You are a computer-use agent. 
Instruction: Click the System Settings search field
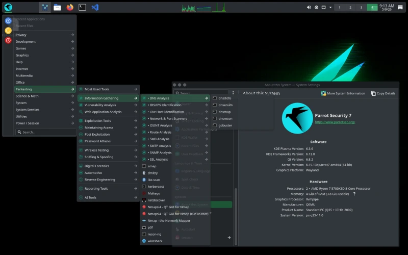(201, 93)
